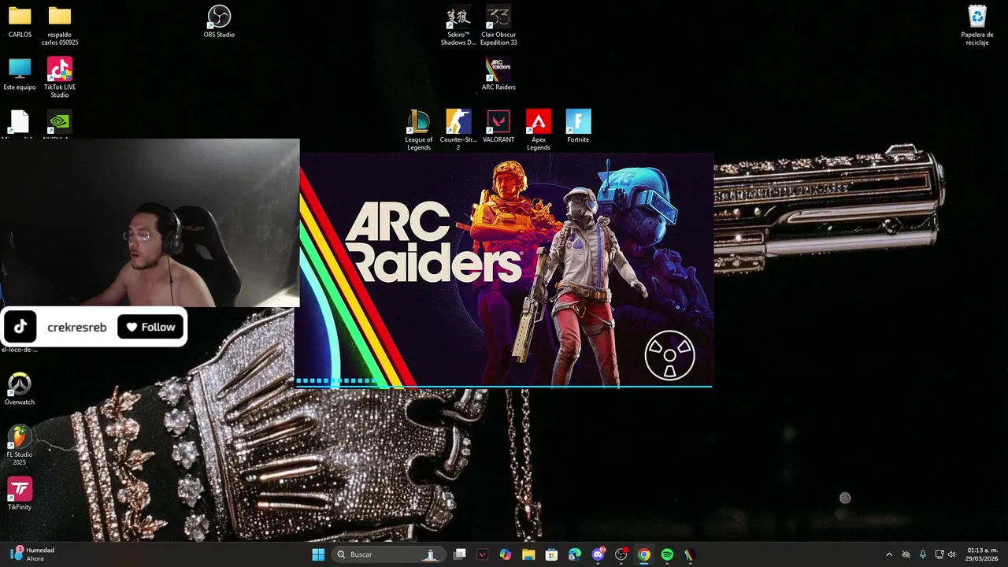Screen dimensions: 1008x567
Task: Select the ARC Raiders desktop shortcut
Action: point(498,74)
